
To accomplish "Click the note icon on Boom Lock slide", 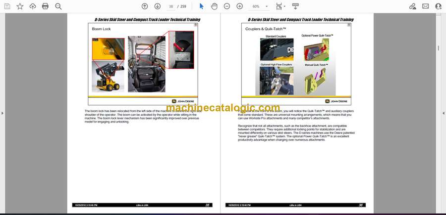I will coord(196,25).
